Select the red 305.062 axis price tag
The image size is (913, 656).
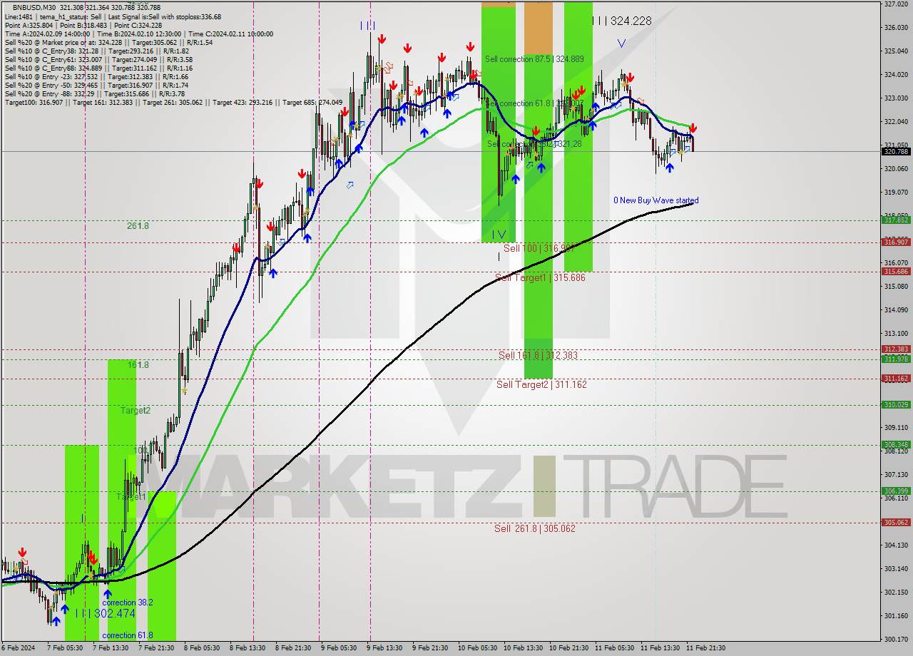point(896,523)
